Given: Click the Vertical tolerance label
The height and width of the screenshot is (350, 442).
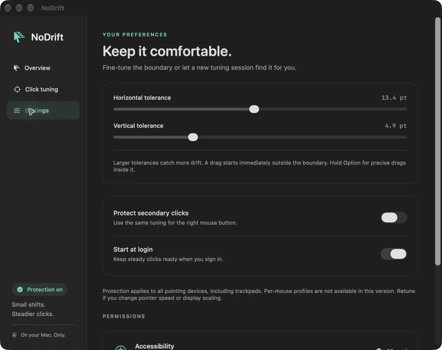Looking at the screenshot, I should point(138,126).
